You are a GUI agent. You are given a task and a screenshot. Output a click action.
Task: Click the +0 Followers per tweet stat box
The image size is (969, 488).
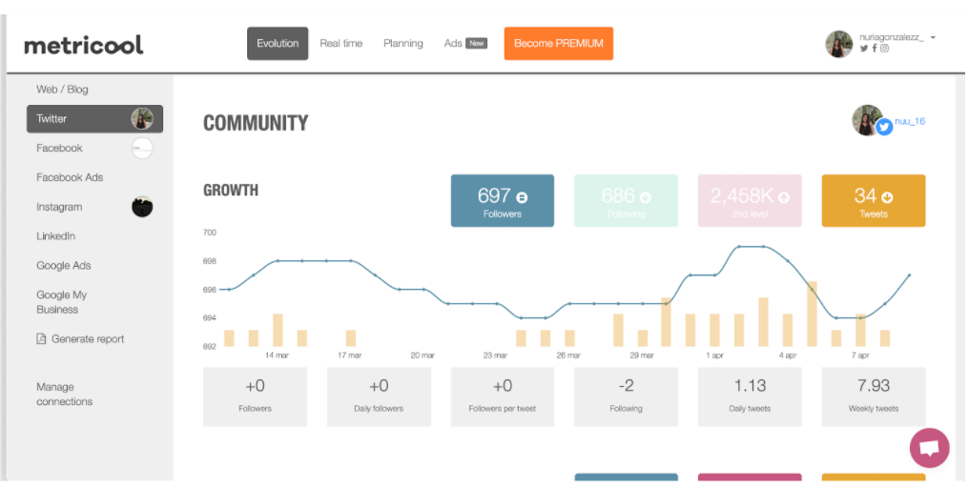[503, 396]
